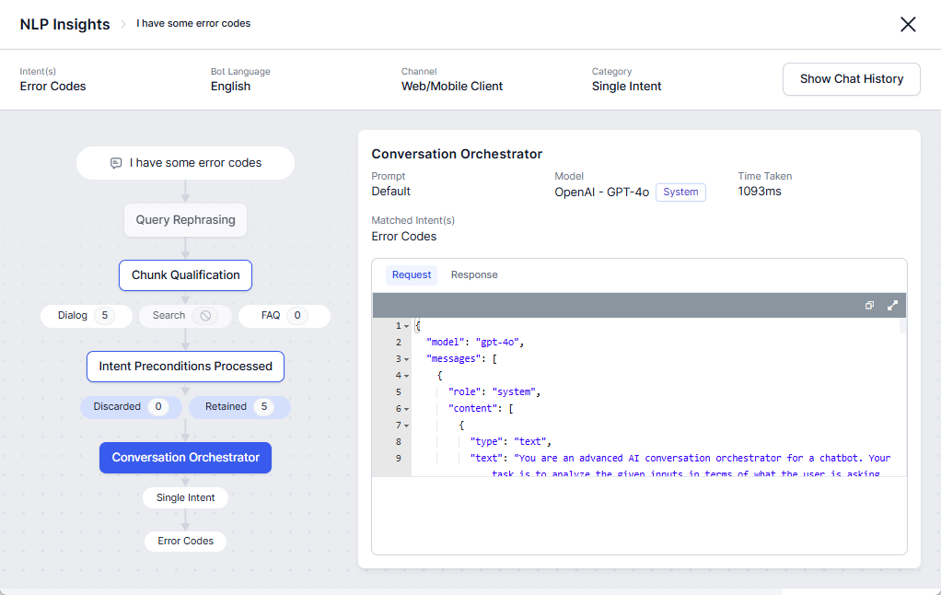Click the OpenAI - GPT-4o model value
This screenshot has height=595, width=941.
601,192
